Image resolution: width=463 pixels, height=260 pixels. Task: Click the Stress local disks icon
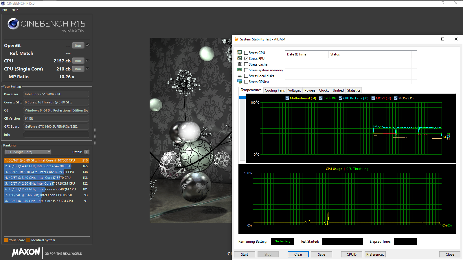click(x=240, y=76)
